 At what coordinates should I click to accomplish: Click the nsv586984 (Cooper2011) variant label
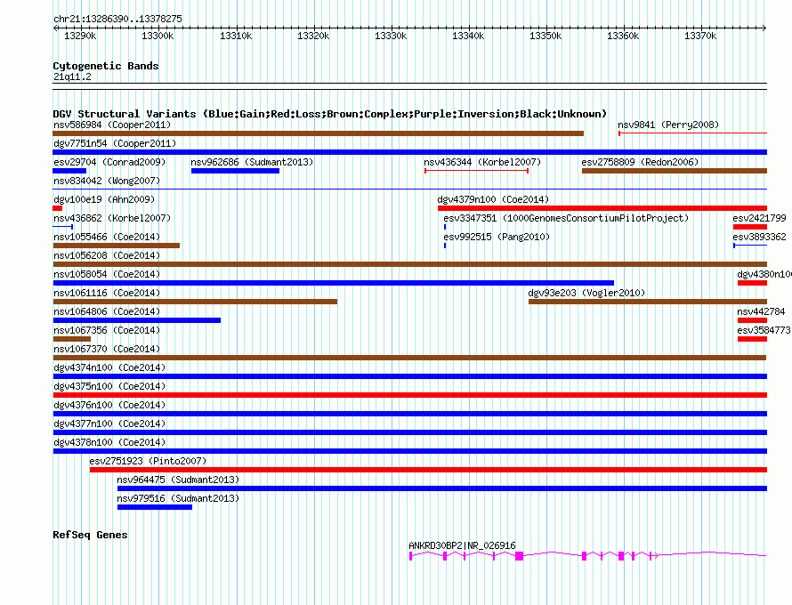[x=112, y=125]
